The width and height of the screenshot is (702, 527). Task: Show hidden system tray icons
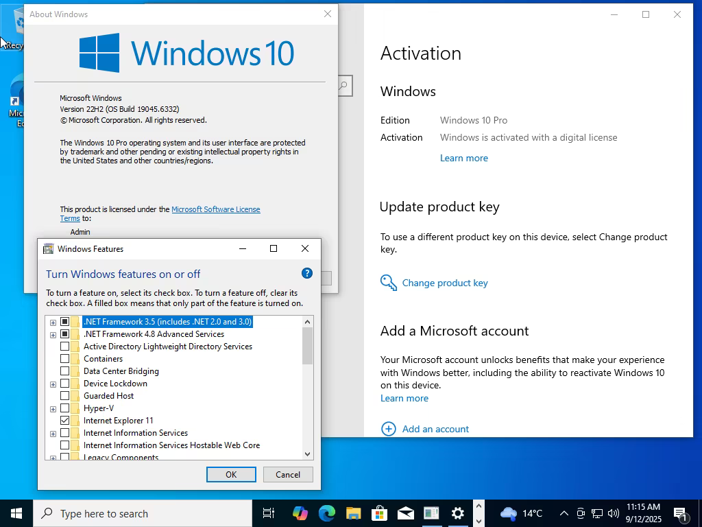(x=564, y=513)
